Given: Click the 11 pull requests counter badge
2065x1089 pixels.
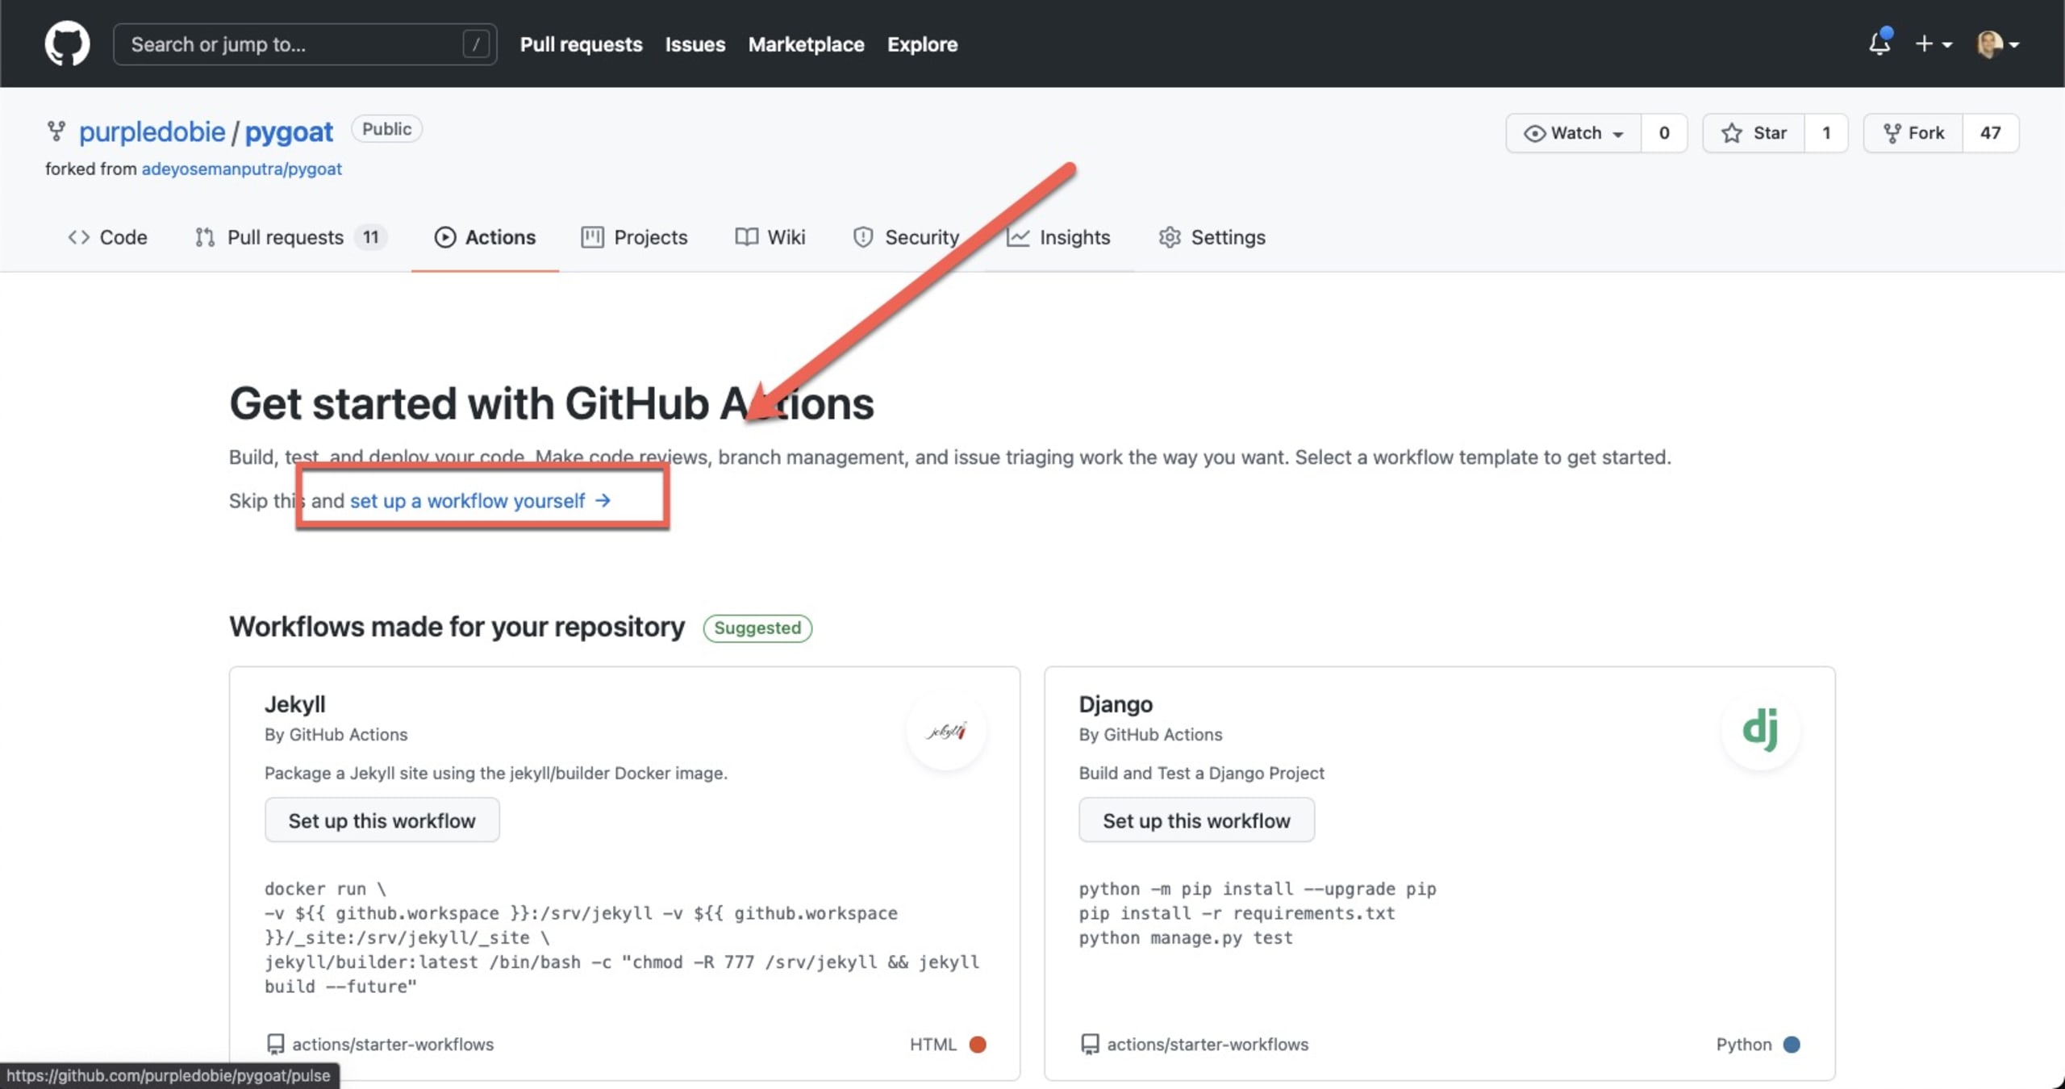Looking at the screenshot, I should point(370,237).
